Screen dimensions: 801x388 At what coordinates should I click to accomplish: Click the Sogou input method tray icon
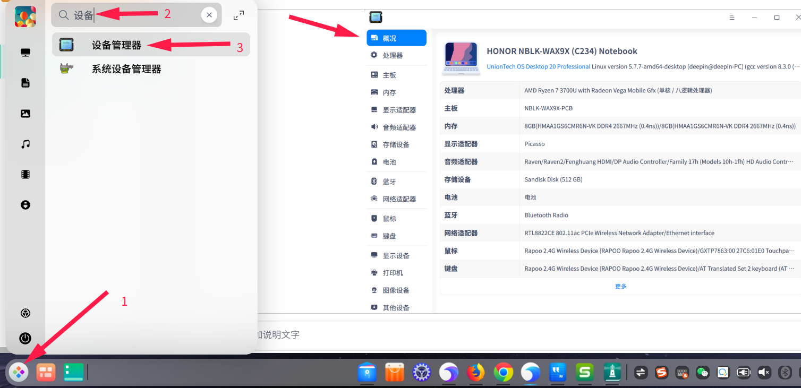point(661,373)
